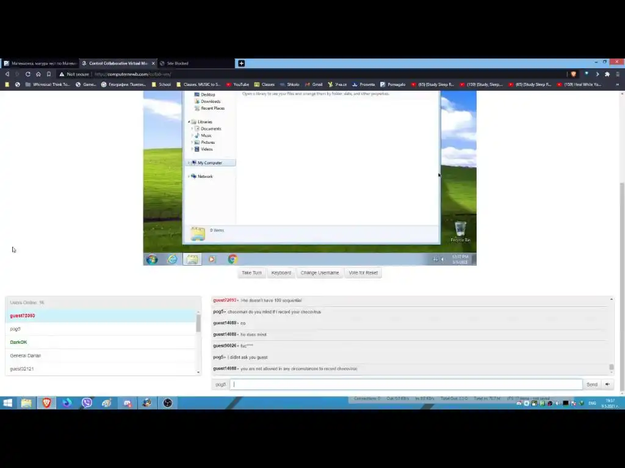Open the browser hamburger menu
This screenshot has height=468, width=625.
[618, 74]
